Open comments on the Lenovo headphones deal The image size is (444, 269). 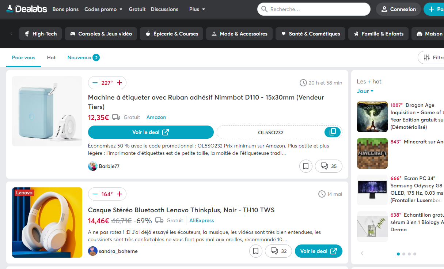278,251
